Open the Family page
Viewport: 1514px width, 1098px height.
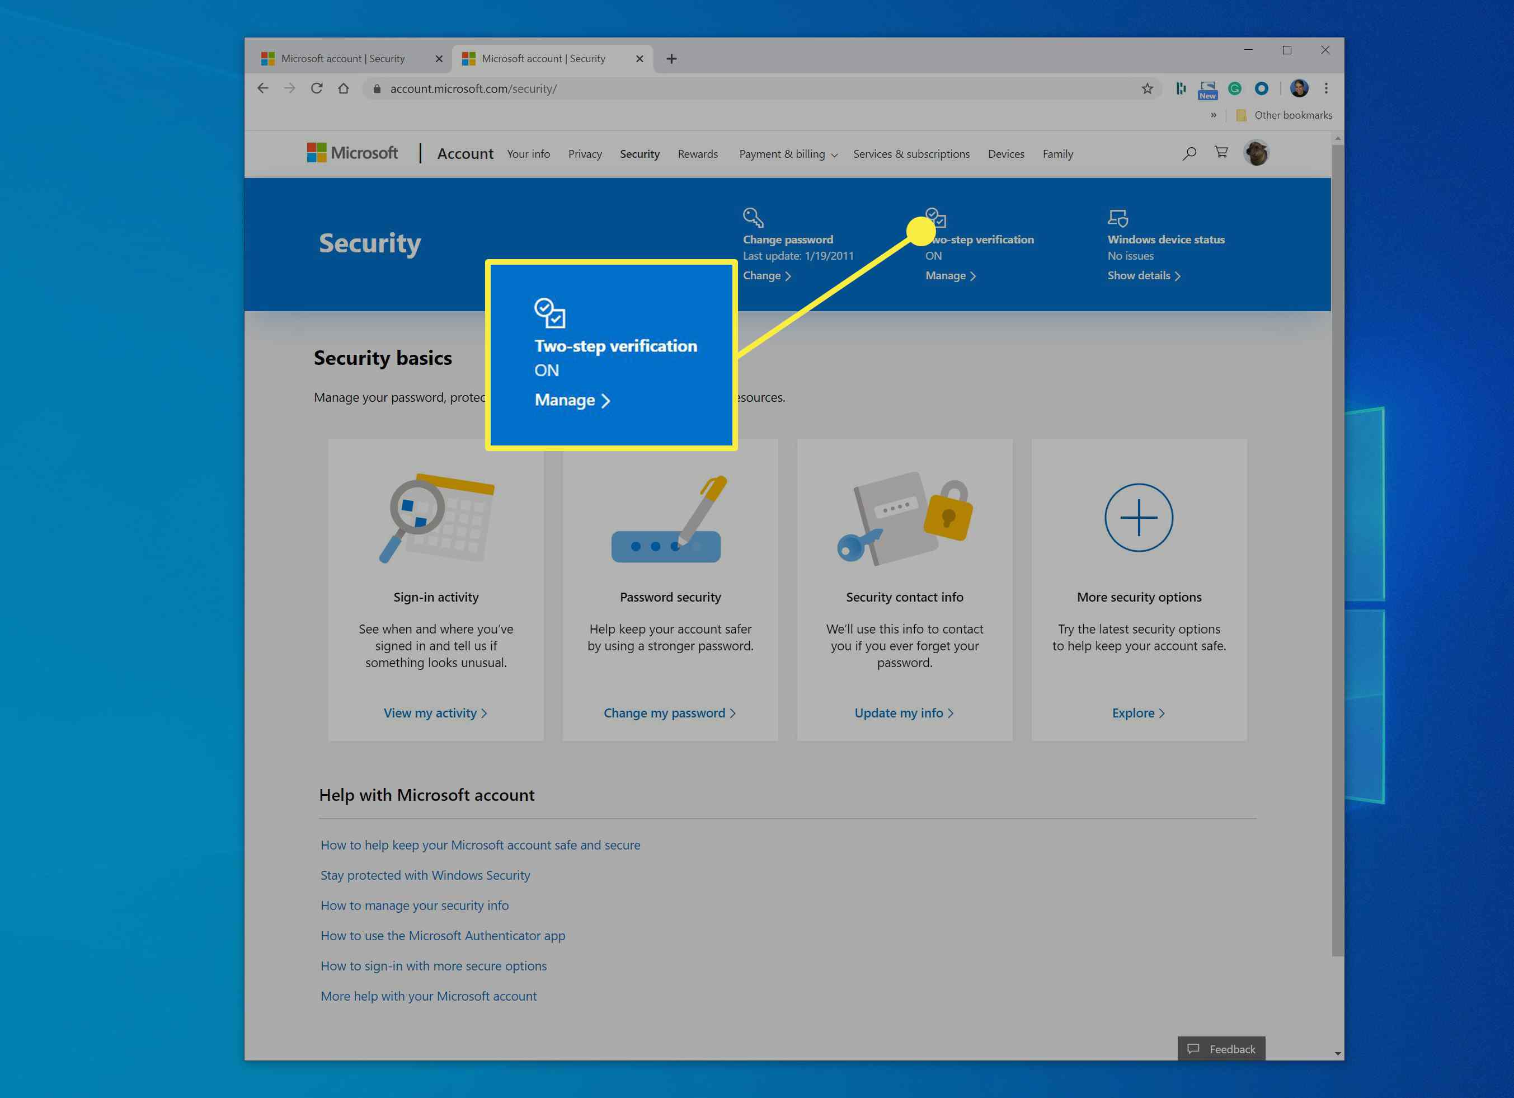[1058, 154]
